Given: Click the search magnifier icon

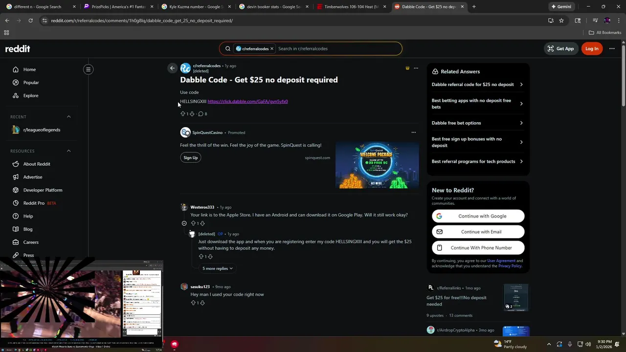Looking at the screenshot, I should coord(227,49).
